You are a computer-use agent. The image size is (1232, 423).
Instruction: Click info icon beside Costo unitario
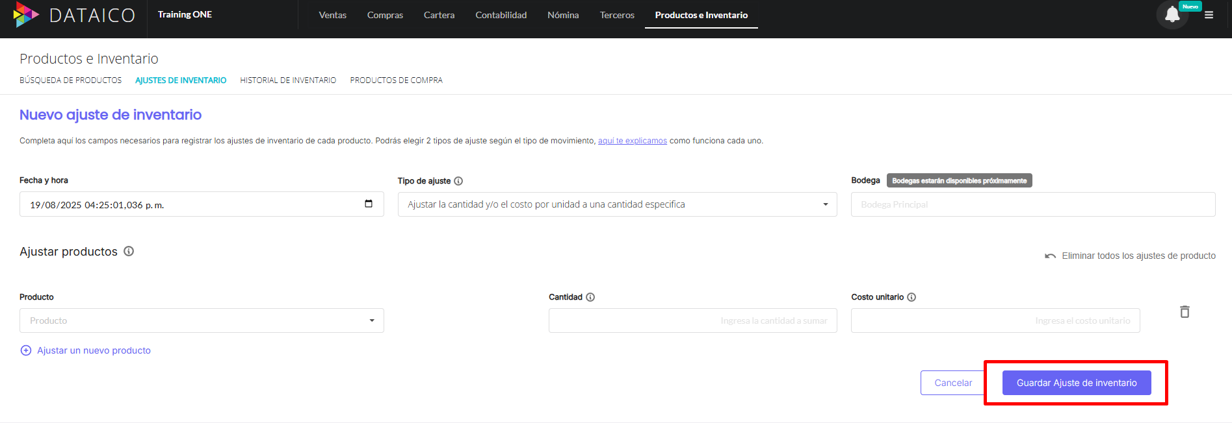point(911,297)
